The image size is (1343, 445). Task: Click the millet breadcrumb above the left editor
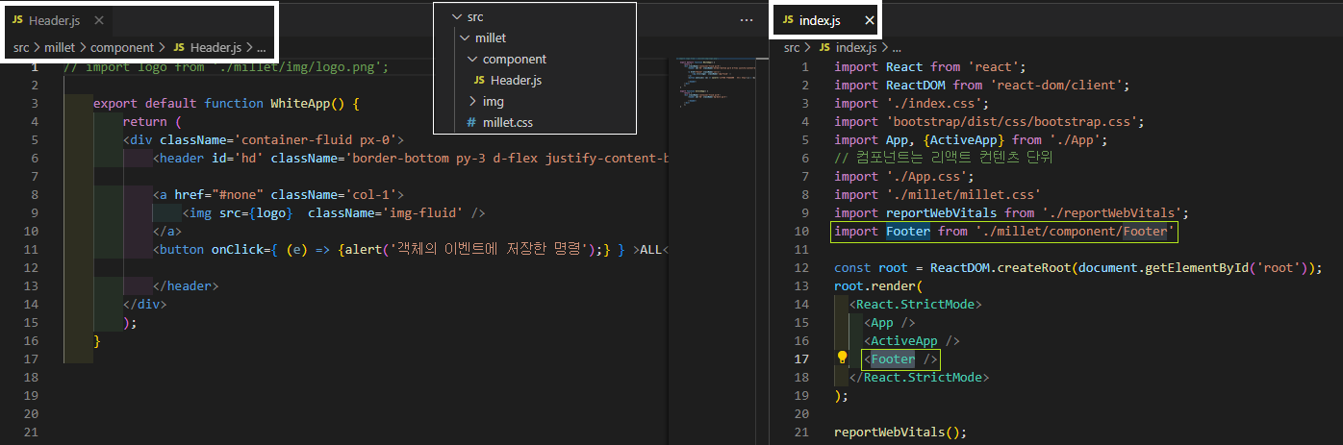[59, 47]
